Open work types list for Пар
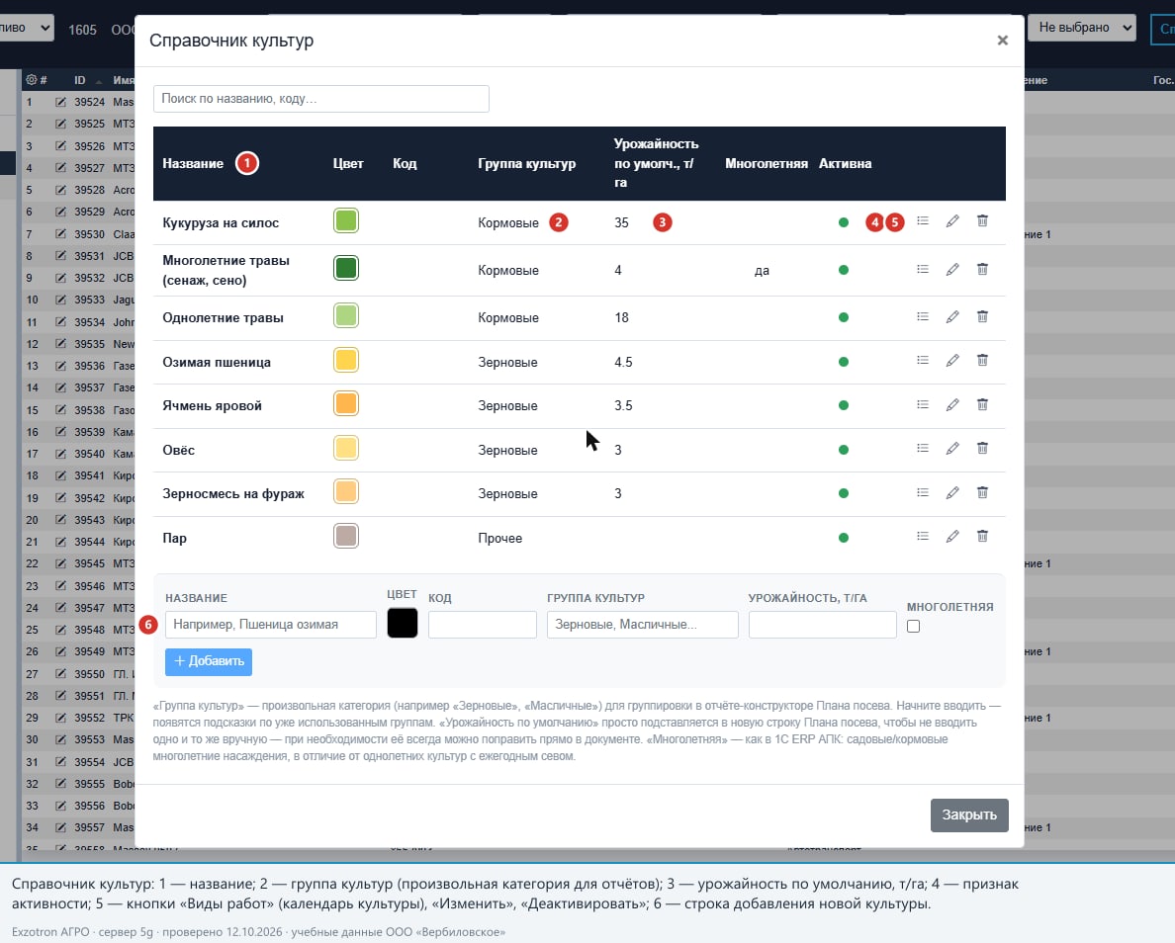1175x943 pixels. click(923, 537)
